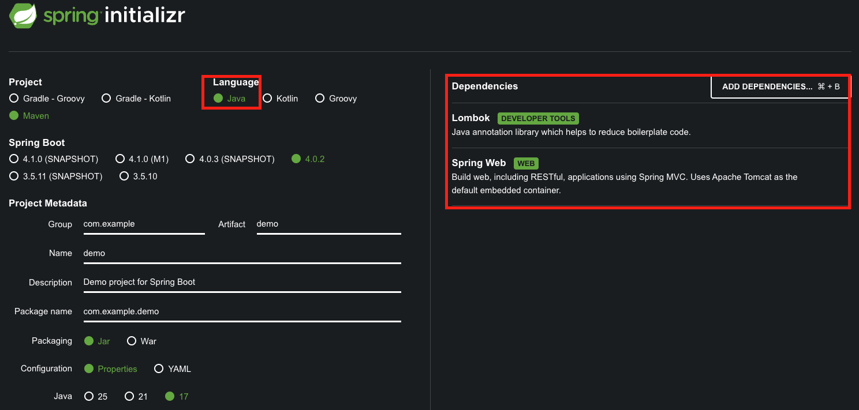Edit the Package name field
The image size is (859, 410).
(x=242, y=311)
